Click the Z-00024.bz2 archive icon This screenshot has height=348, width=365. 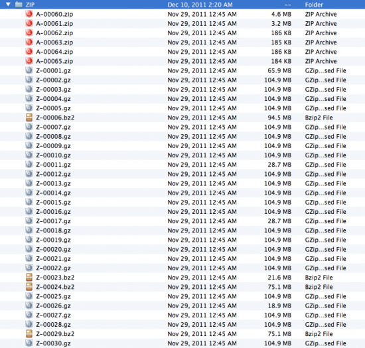pos(29,287)
